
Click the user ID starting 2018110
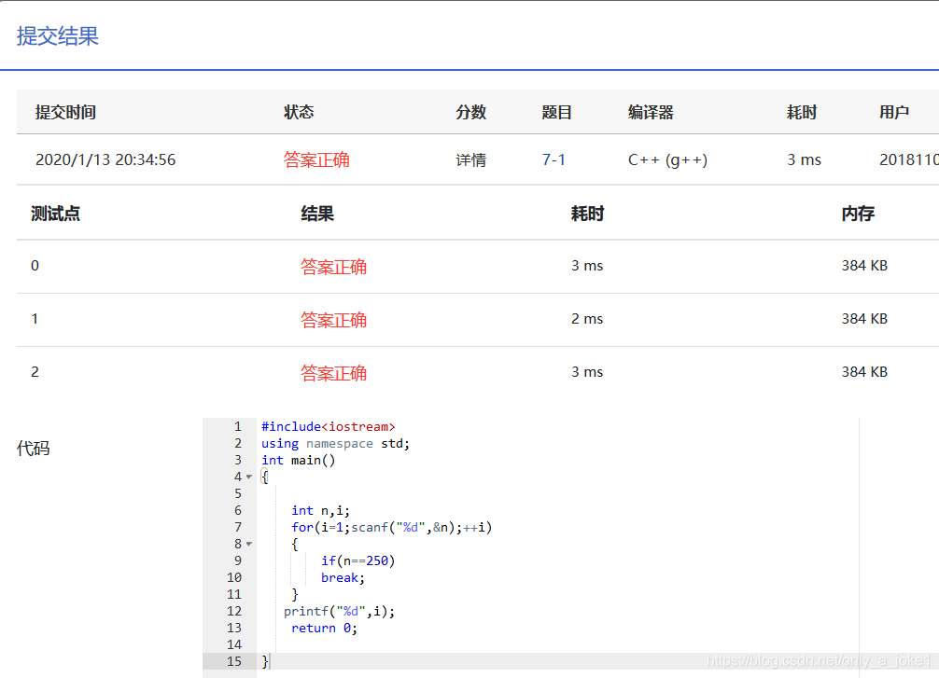coord(908,159)
